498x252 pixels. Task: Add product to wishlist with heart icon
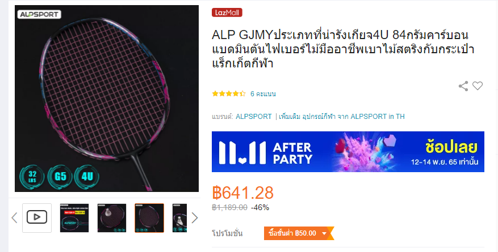coord(478,86)
